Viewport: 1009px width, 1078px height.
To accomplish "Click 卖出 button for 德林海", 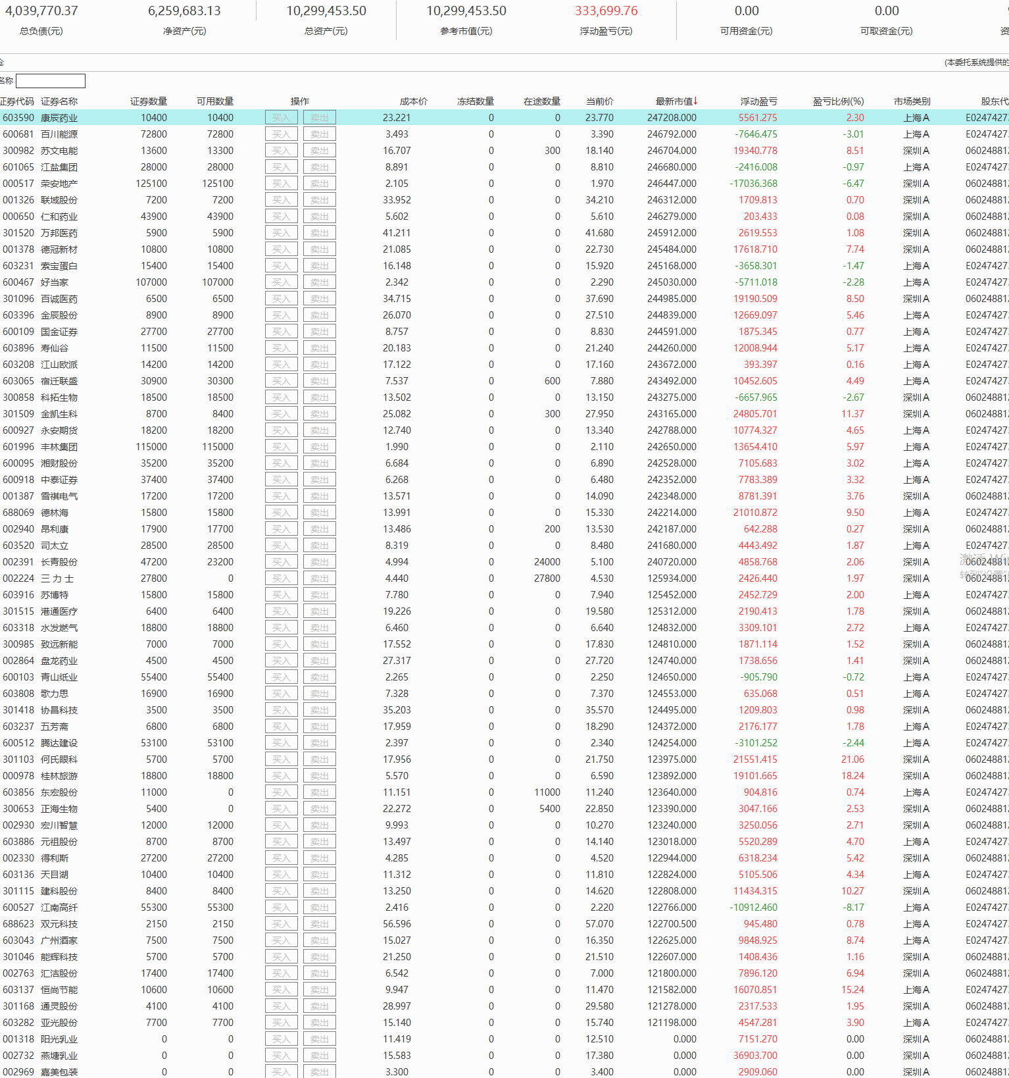I will 320,513.
